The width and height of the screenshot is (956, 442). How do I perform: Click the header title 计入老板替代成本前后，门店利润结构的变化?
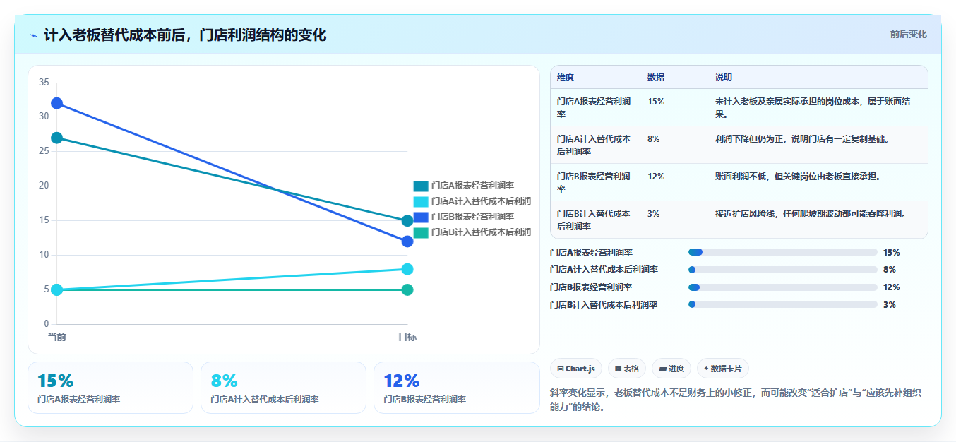coord(185,35)
